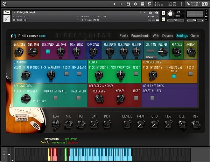Click the yellow Default key switch key

[49, 154]
